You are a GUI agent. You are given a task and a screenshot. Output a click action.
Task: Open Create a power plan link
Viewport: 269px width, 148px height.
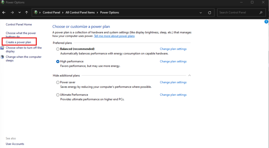(18, 42)
